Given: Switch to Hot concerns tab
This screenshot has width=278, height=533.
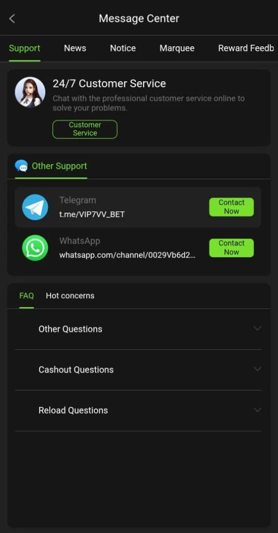Looking at the screenshot, I should pos(70,296).
